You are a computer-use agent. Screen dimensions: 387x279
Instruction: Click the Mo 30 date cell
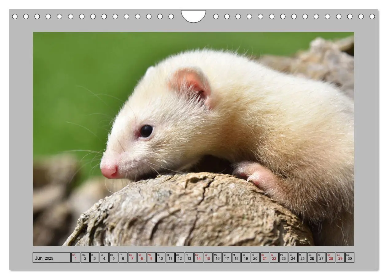tap(350, 257)
